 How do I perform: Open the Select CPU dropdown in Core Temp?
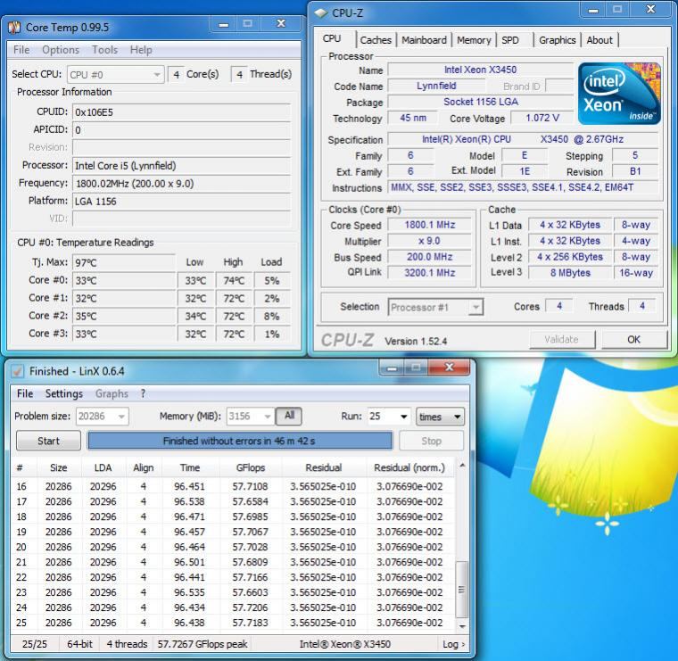[115, 75]
